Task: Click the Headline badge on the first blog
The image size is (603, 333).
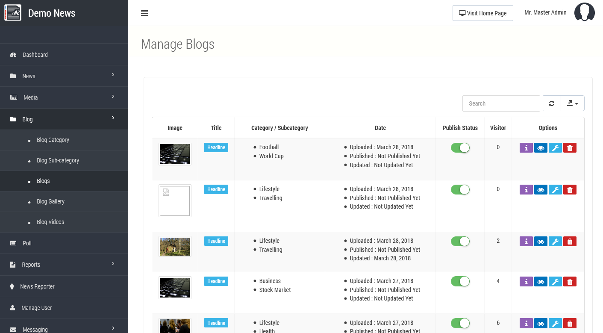Action: click(x=216, y=147)
